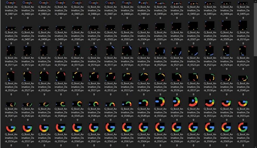The height and width of the screenshot is (148, 257).
Task: Click the file name Q_Boot_Animation_Dark_0551.png
Action: (177, 114)
